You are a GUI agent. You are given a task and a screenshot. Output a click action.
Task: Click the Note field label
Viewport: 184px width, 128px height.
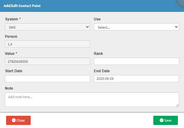[x=9, y=88]
